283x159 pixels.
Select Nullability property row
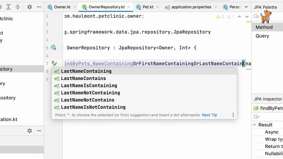pos(274,154)
